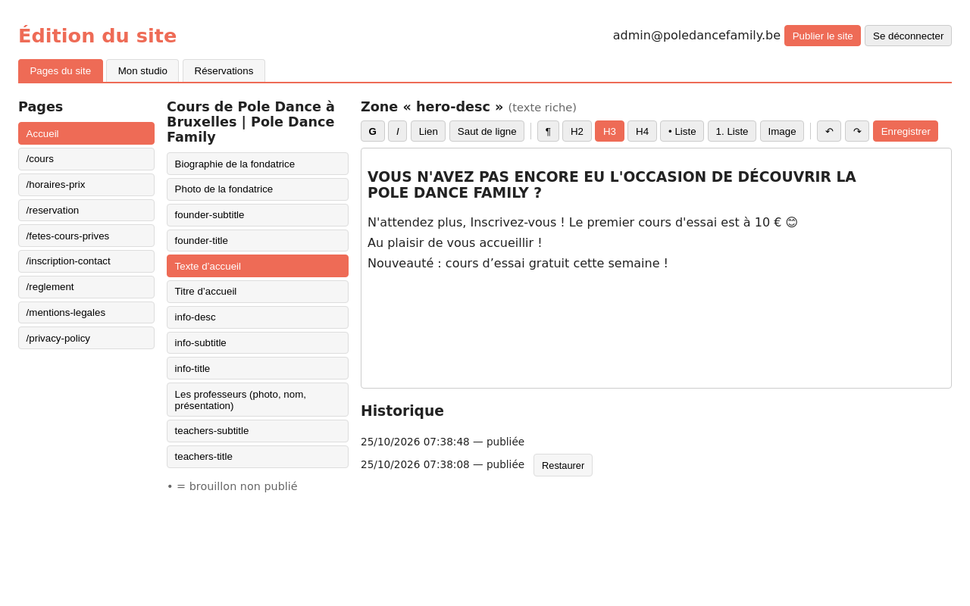Screen dimensions: 970x606
Task: Save changes with the Enregistrer button
Action: click(906, 131)
